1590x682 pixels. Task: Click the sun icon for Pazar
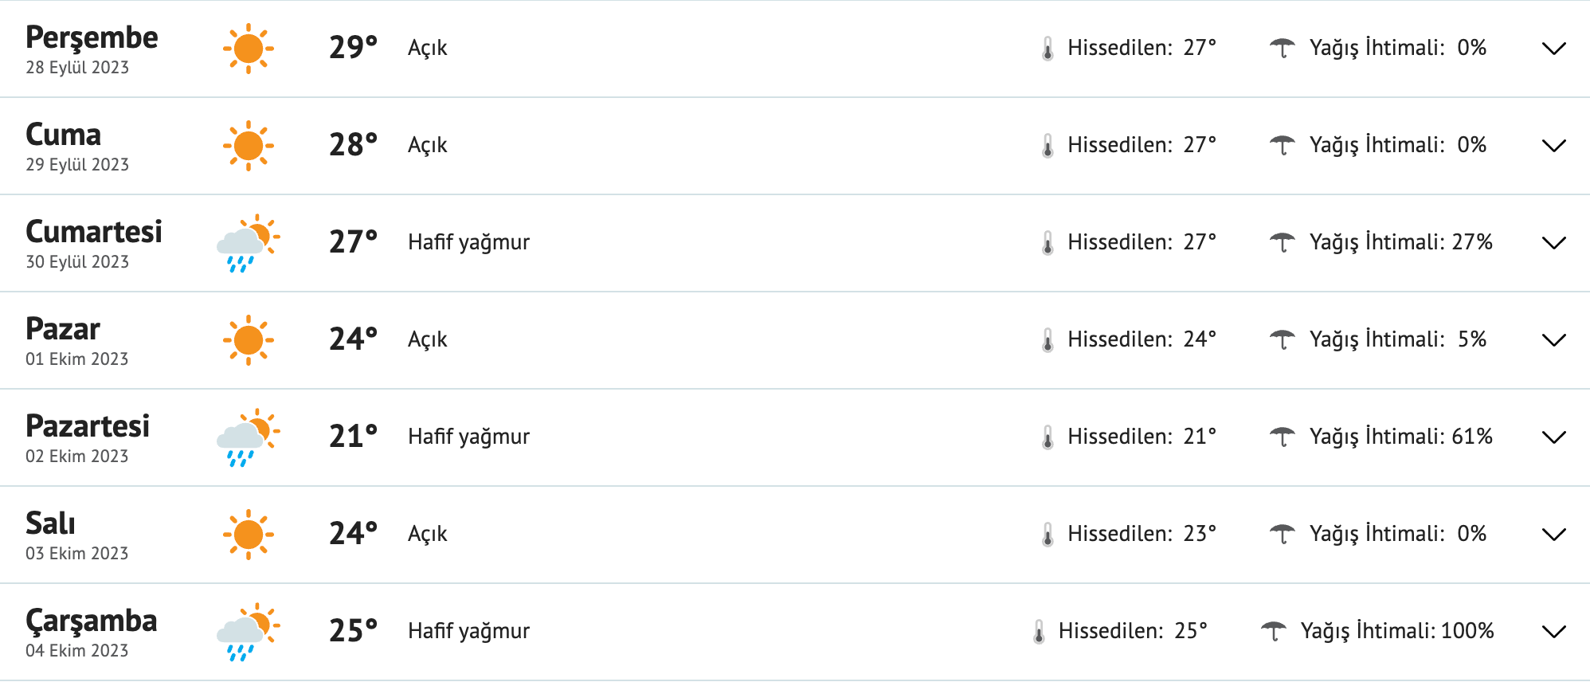[249, 339]
